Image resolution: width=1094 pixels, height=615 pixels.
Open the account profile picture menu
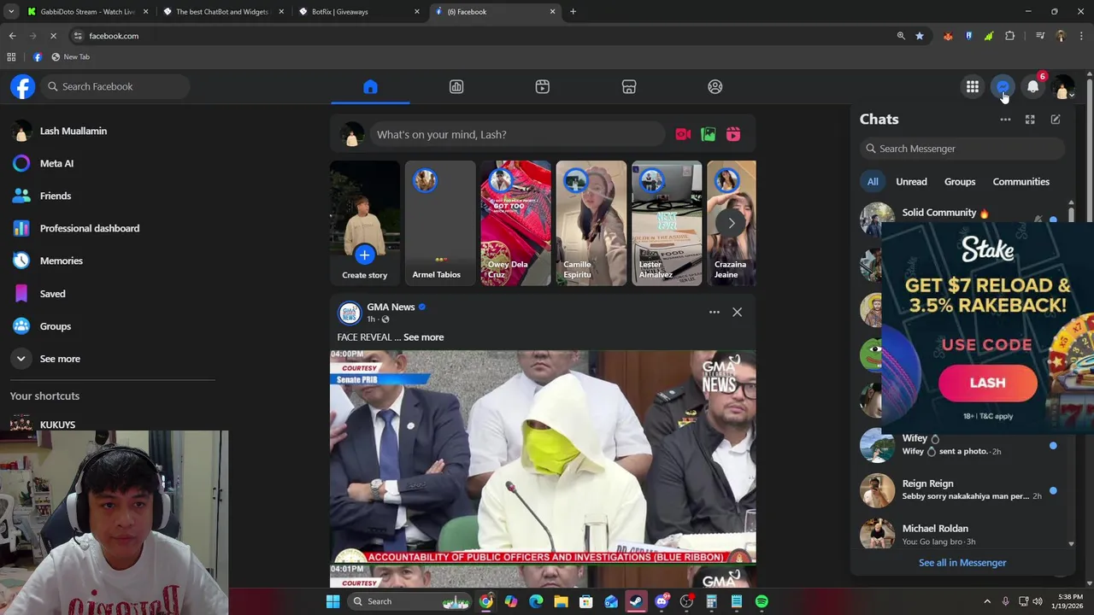click(x=1063, y=86)
